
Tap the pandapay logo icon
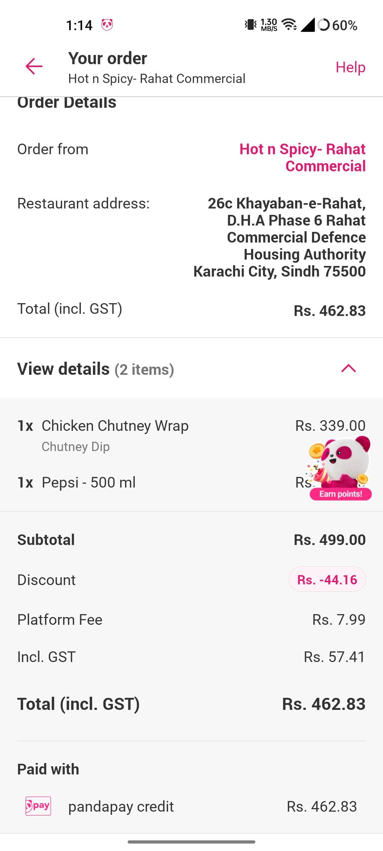click(x=38, y=806)
